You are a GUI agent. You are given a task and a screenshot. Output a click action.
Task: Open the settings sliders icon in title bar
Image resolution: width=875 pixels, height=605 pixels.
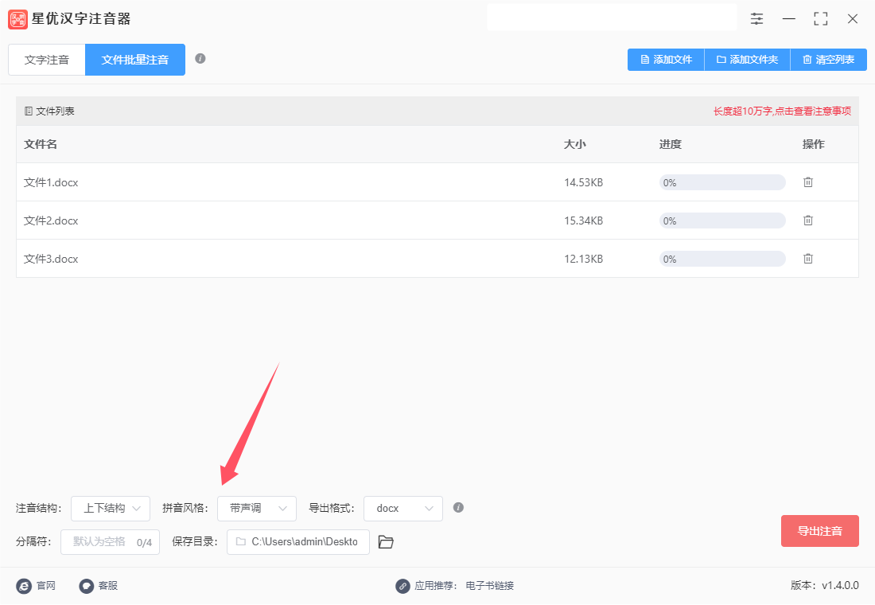pyautogui.click(x=756, y=19)
